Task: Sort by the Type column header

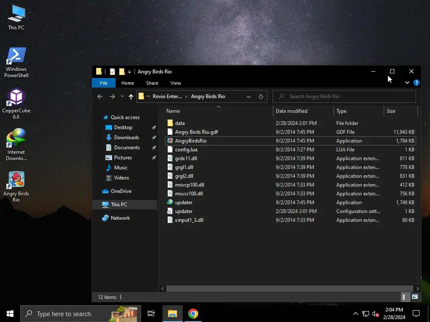Action: pos(359,111)
